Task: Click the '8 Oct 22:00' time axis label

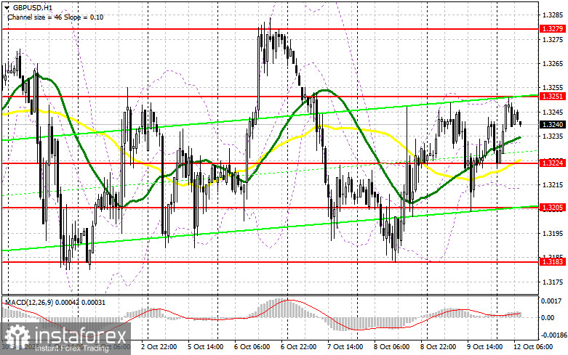Action: [x=438, y=347]
